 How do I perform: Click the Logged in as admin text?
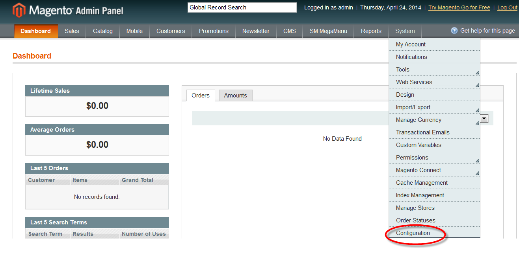[329, 7]
